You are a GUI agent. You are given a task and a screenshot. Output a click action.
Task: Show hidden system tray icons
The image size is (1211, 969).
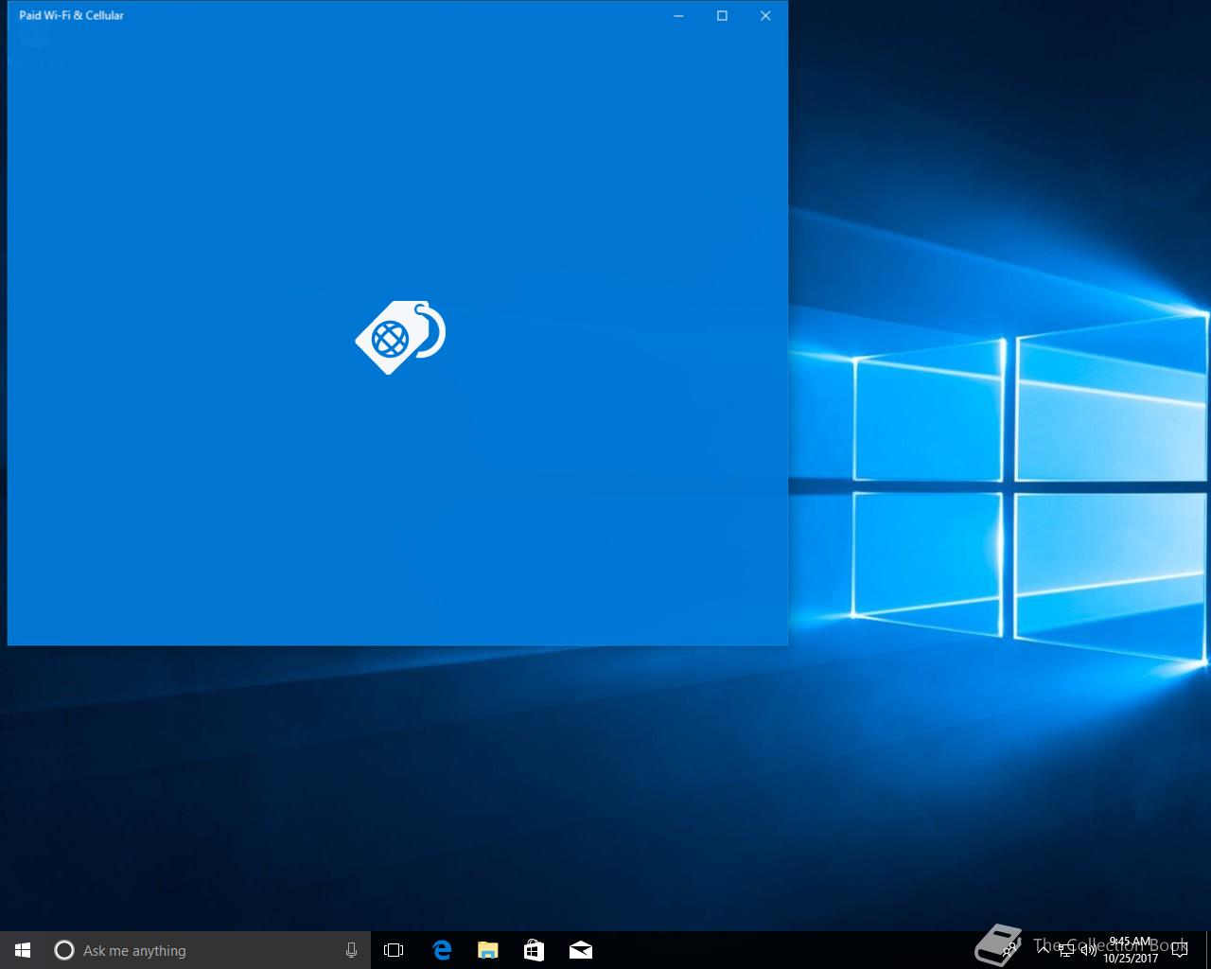(1044, 950)
